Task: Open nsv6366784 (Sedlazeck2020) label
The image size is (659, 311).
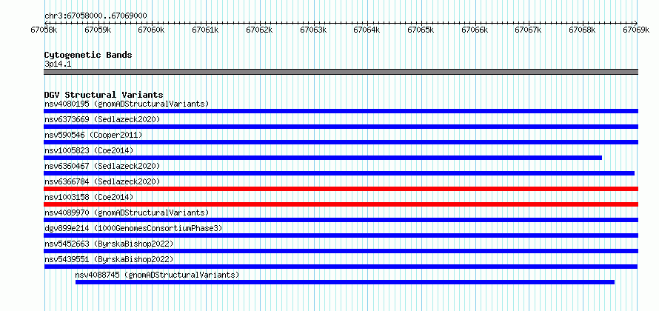Action: [102, 181]
